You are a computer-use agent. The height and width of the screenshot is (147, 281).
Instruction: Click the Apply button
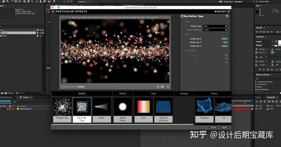224,128
